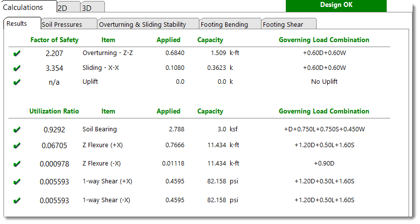Click the checkmark beside Z Flexure (+X)
Image resolution: width=420 pixels, height=224 pixels.
17,146
